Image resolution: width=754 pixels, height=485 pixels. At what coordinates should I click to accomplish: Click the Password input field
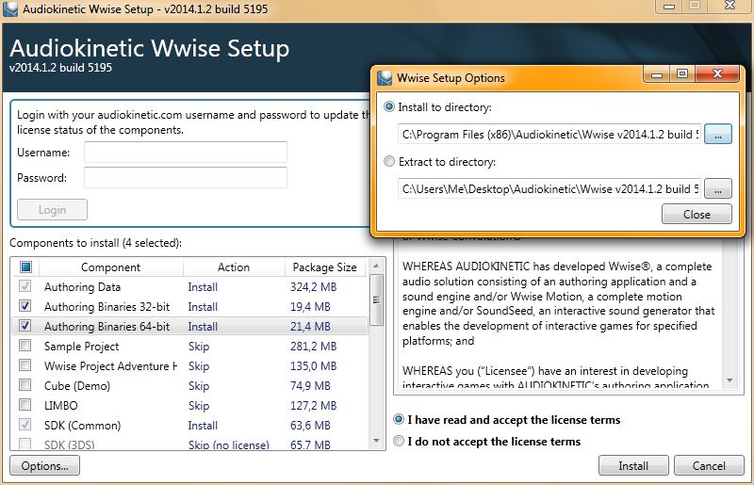[186, 177]
